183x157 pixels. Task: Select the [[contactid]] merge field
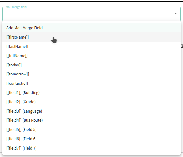pyautogui.click(x=91, y=83)
